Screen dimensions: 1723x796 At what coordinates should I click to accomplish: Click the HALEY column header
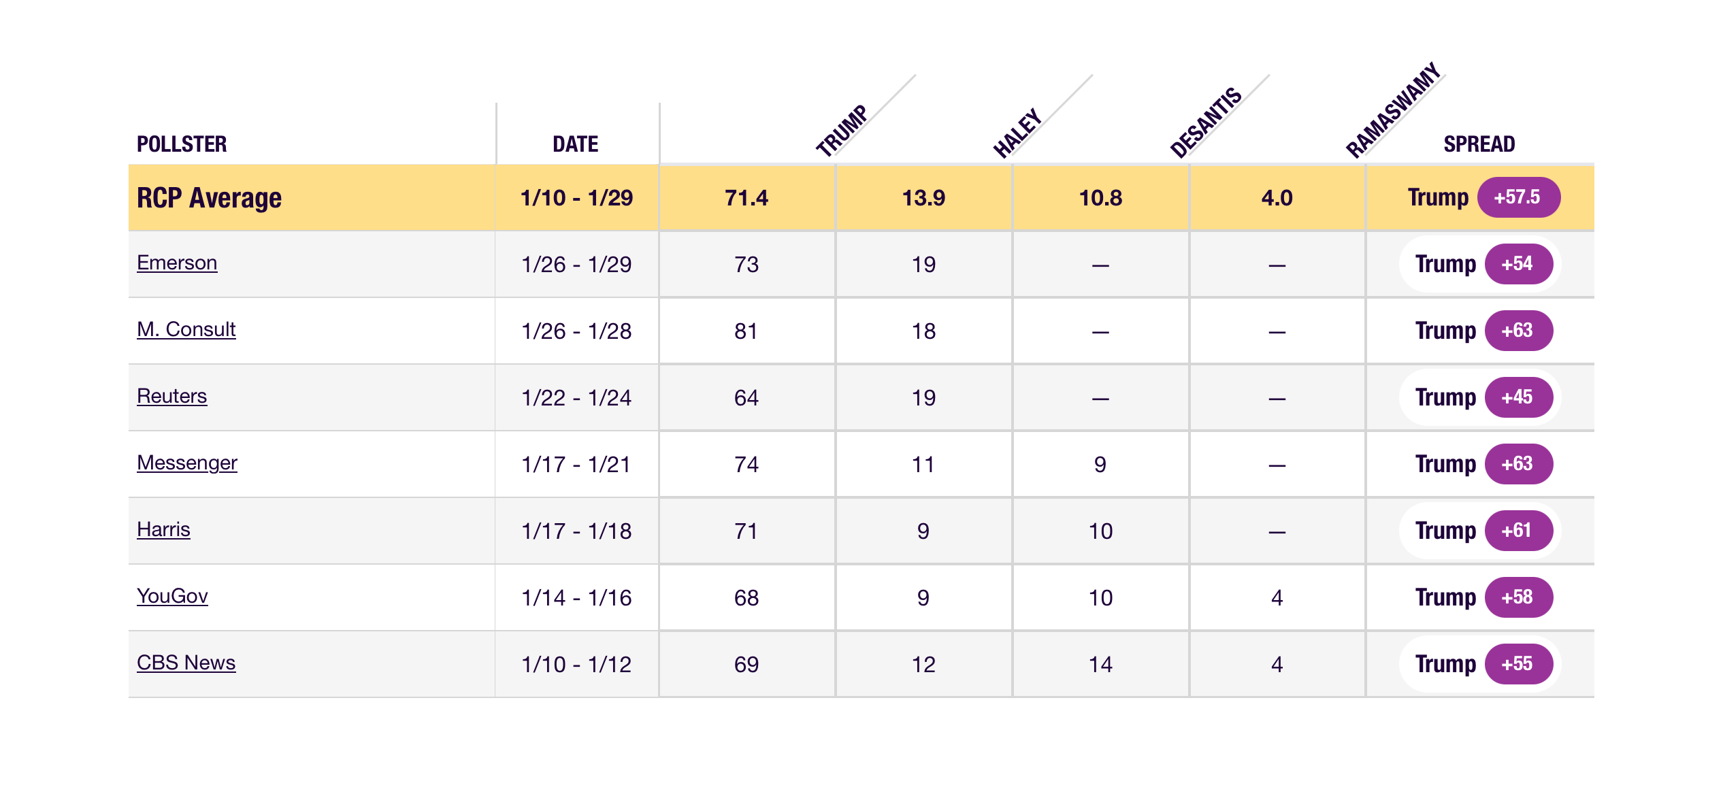coord(1017,133)
